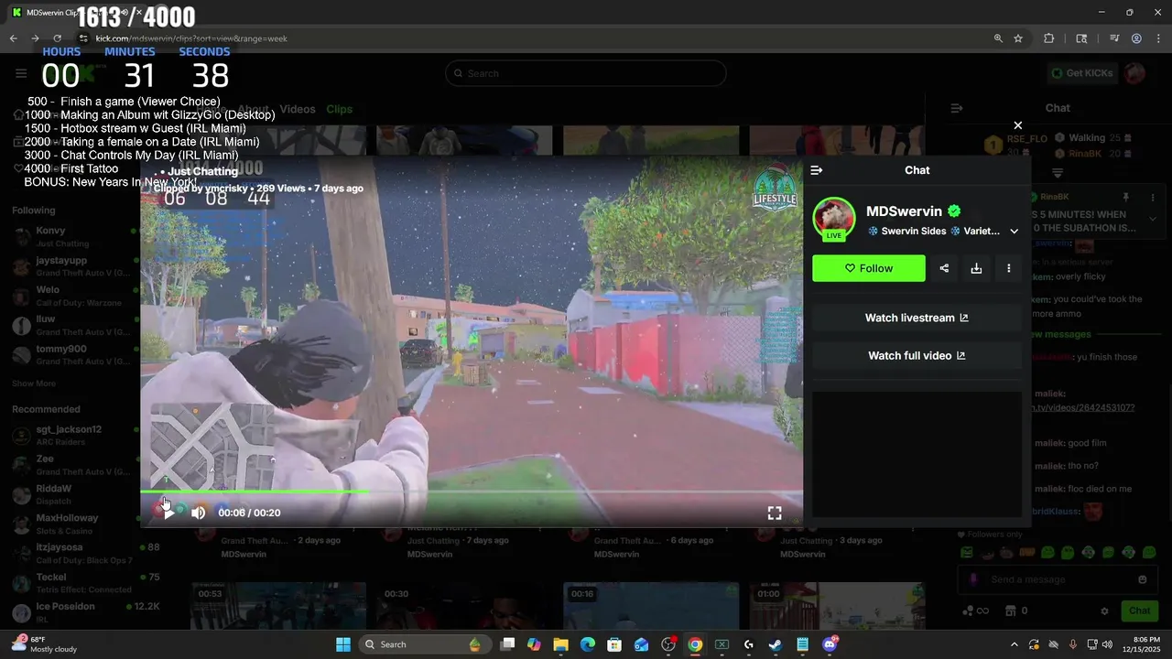Open Chrome extensions puzzle icon
1172x659 pixels.
pos(1049,38)
